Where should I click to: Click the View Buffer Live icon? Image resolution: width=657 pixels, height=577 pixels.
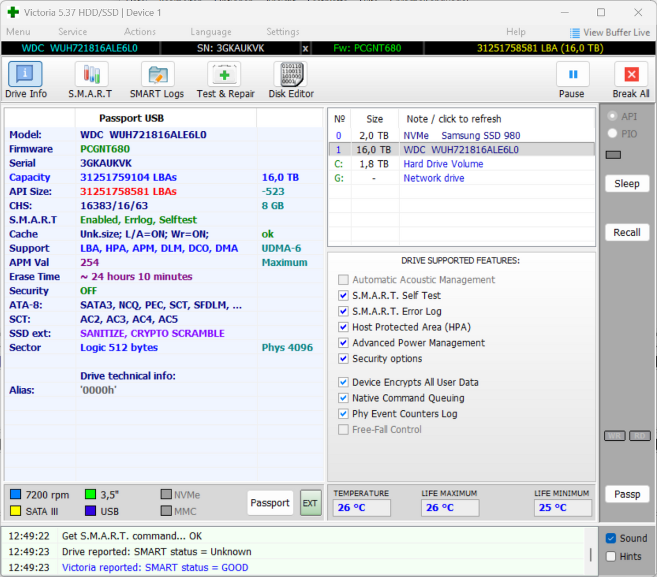tap(574, 33)
